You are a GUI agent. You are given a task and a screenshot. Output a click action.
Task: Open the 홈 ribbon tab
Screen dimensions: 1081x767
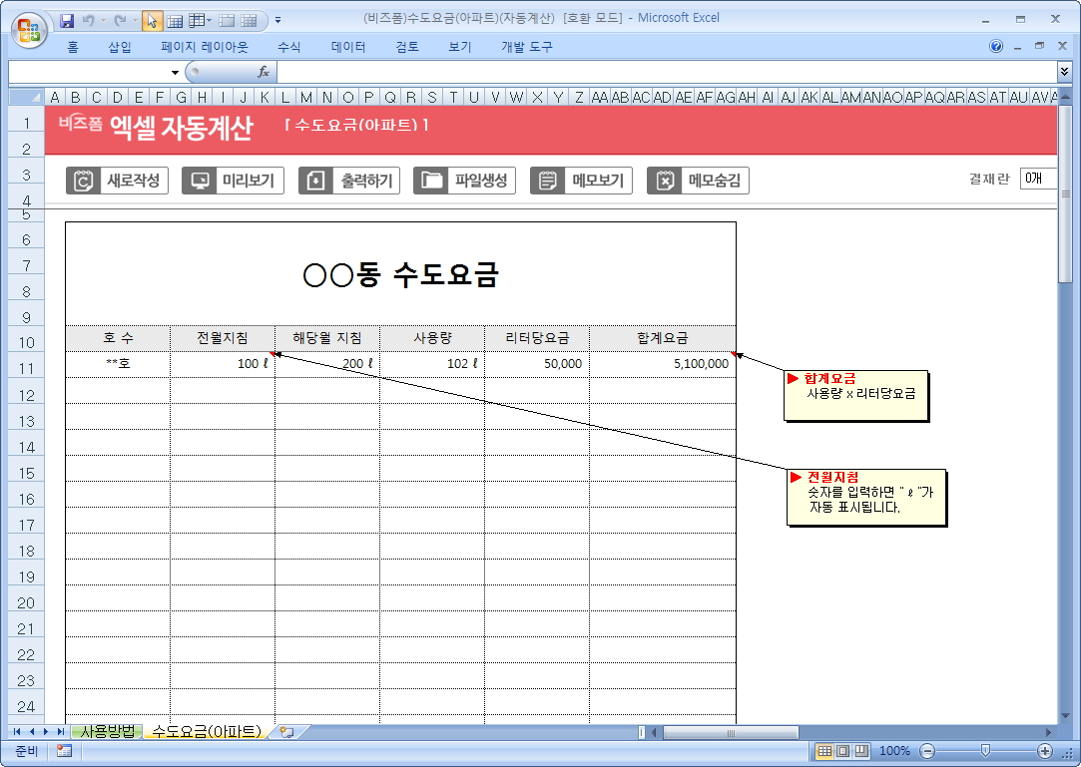coord(73,47)
